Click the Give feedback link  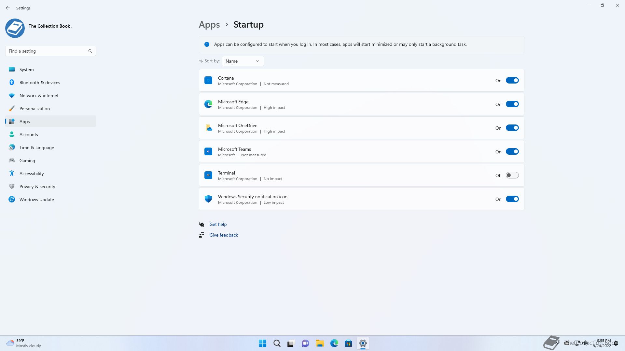pos(224,235)
